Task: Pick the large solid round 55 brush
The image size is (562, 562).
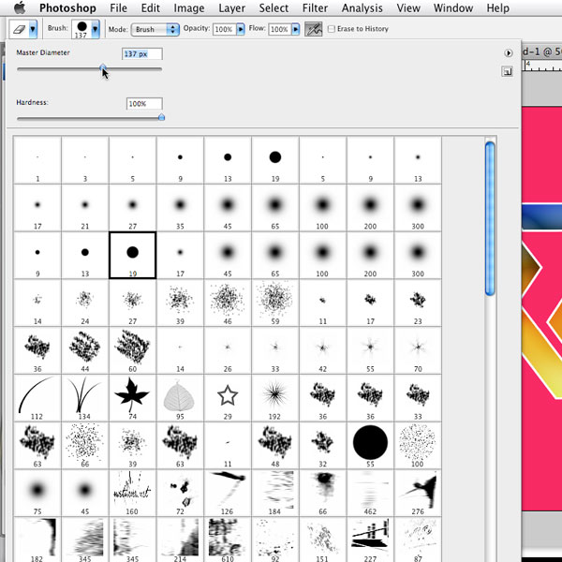Action: [370, 440]
